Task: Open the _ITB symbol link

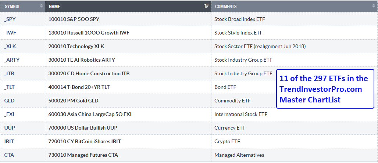Action: click(9, 73)
